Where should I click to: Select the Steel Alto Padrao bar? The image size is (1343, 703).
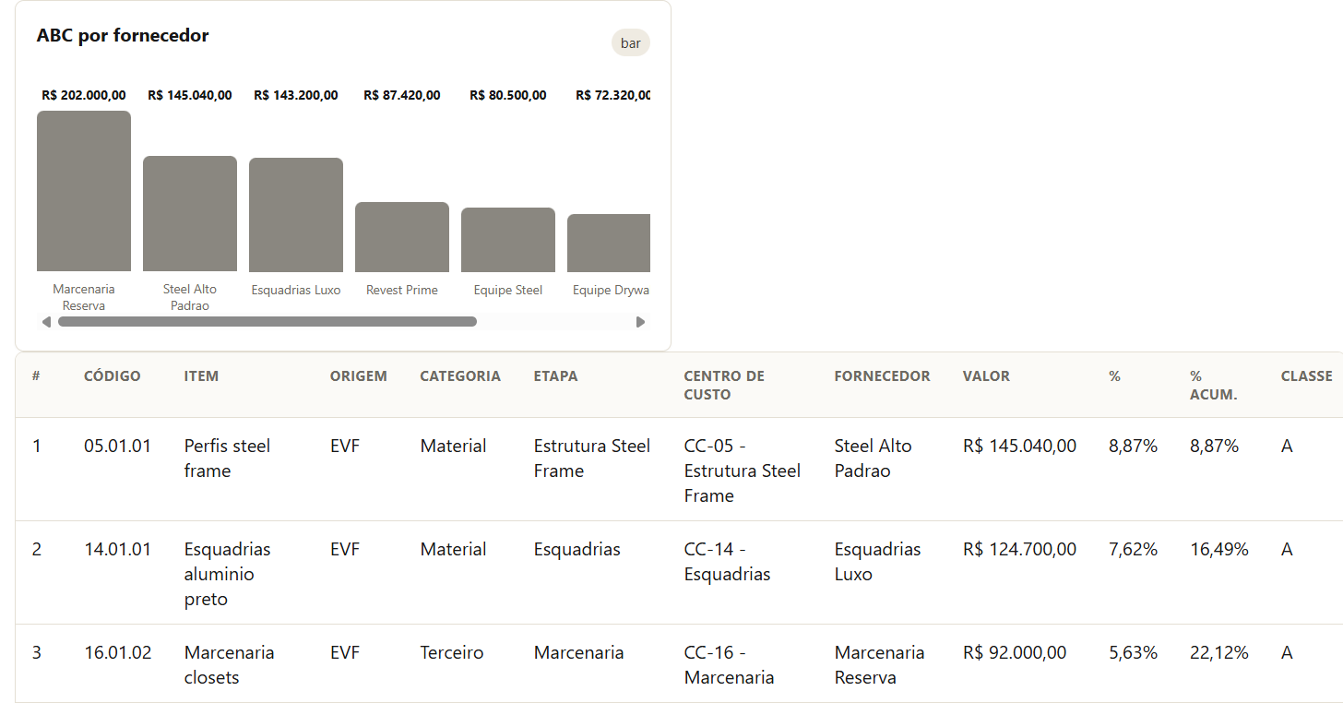coord(190,214)
